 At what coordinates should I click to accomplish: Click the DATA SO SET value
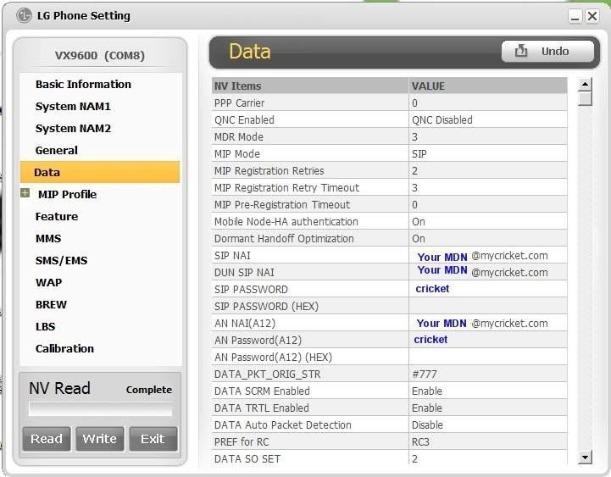[488, 458]
